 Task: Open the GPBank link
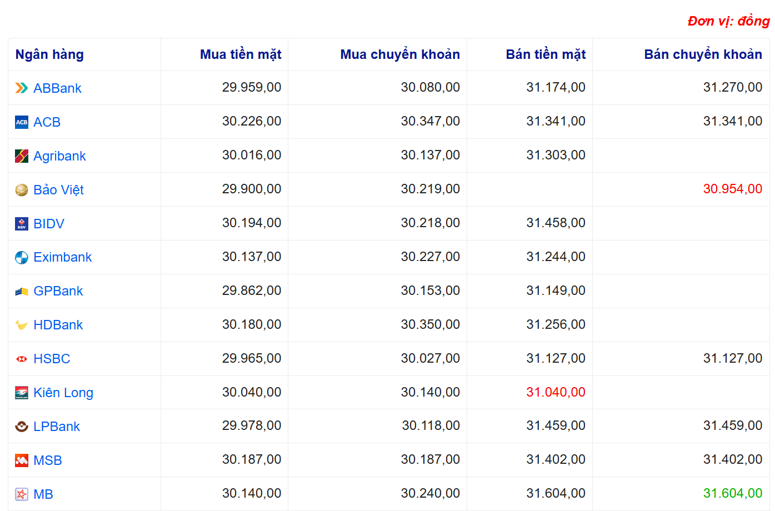tap(58, 291)
